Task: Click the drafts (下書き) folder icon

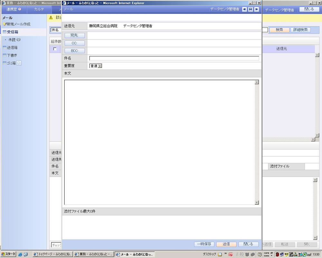Action: tap(5, 55)
